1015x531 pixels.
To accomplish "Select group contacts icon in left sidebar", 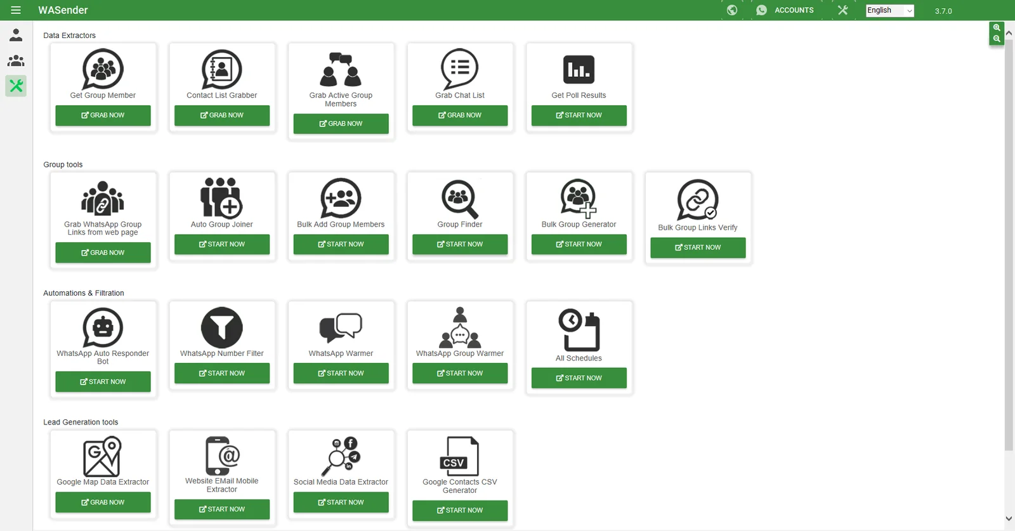I will [16, 61].
